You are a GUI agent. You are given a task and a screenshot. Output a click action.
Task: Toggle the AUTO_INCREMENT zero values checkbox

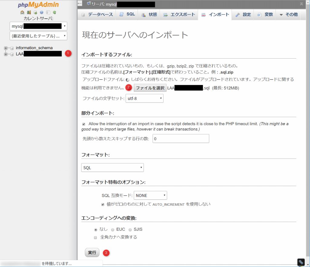103,204
